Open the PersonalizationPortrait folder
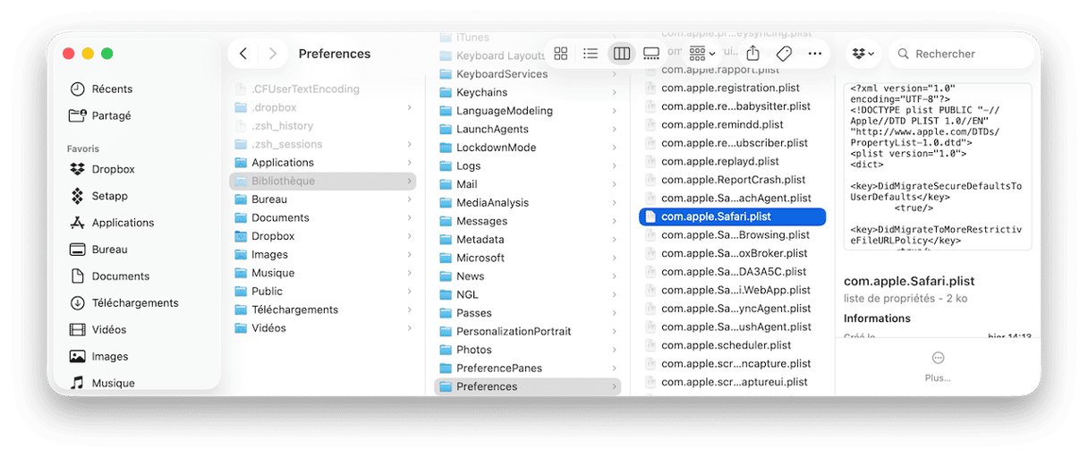The width and height of the screenshot is (1088, 458). (514, 331)
